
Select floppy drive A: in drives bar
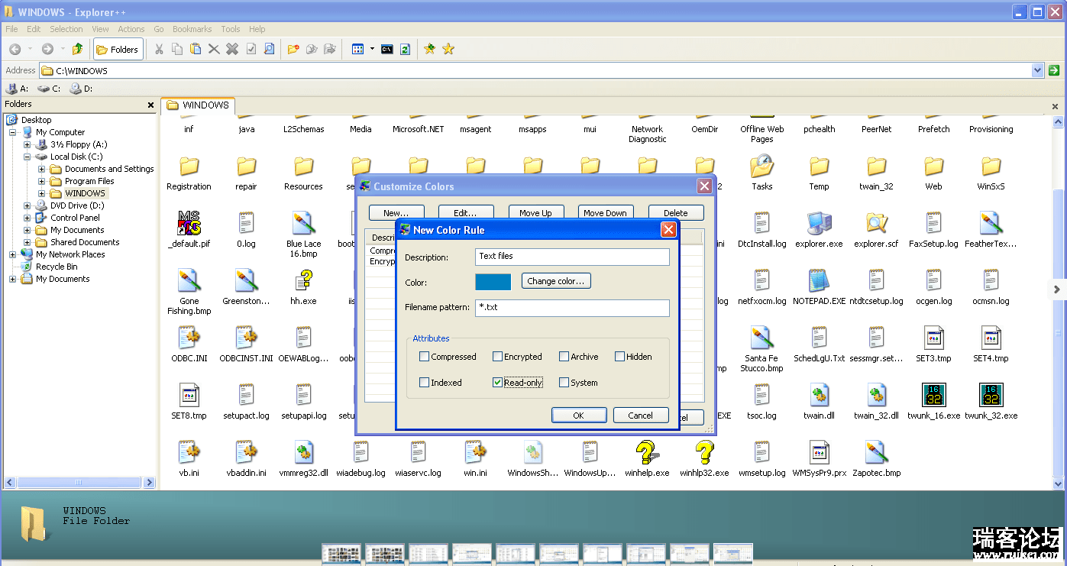[17, 89]
